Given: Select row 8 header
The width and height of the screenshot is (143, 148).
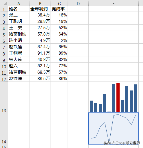Looking at the screenshot, I should [x=4, y=53].
